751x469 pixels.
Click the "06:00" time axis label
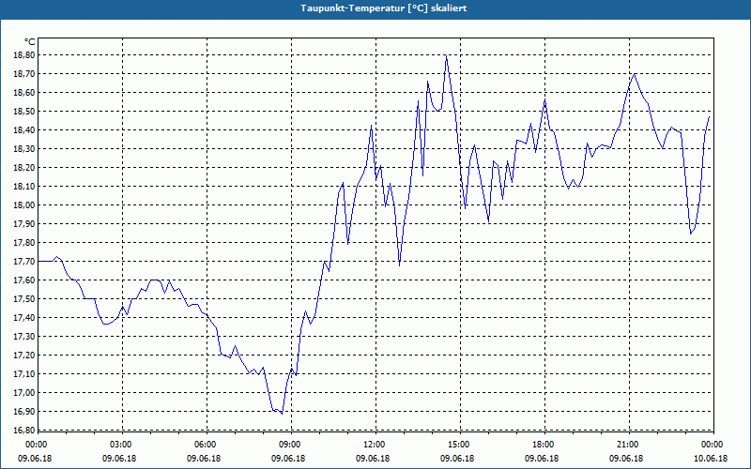pos(206,445)
